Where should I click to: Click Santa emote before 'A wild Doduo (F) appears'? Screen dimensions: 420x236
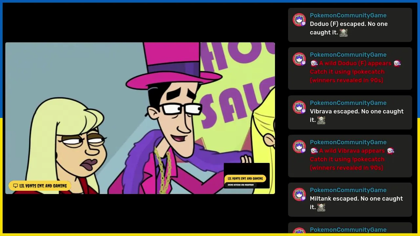314,63
